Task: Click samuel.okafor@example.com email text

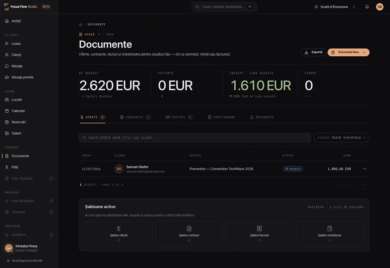Action: click(x=146, y=171)
